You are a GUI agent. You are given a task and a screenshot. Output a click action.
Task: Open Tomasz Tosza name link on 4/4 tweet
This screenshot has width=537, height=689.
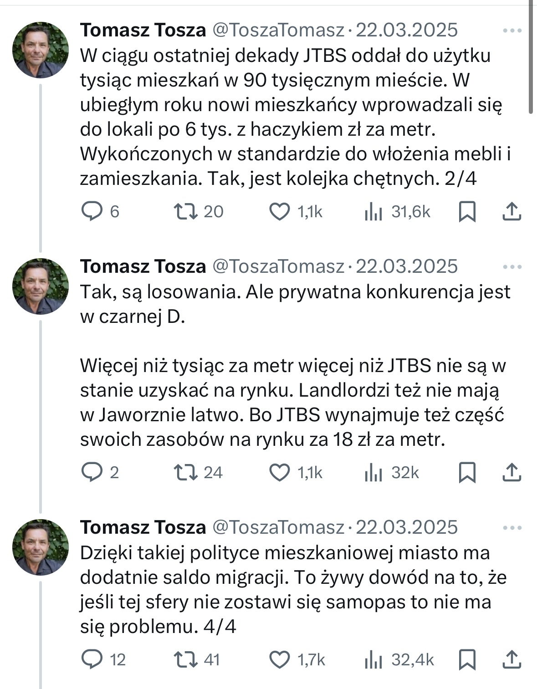(x=143, y=527)
